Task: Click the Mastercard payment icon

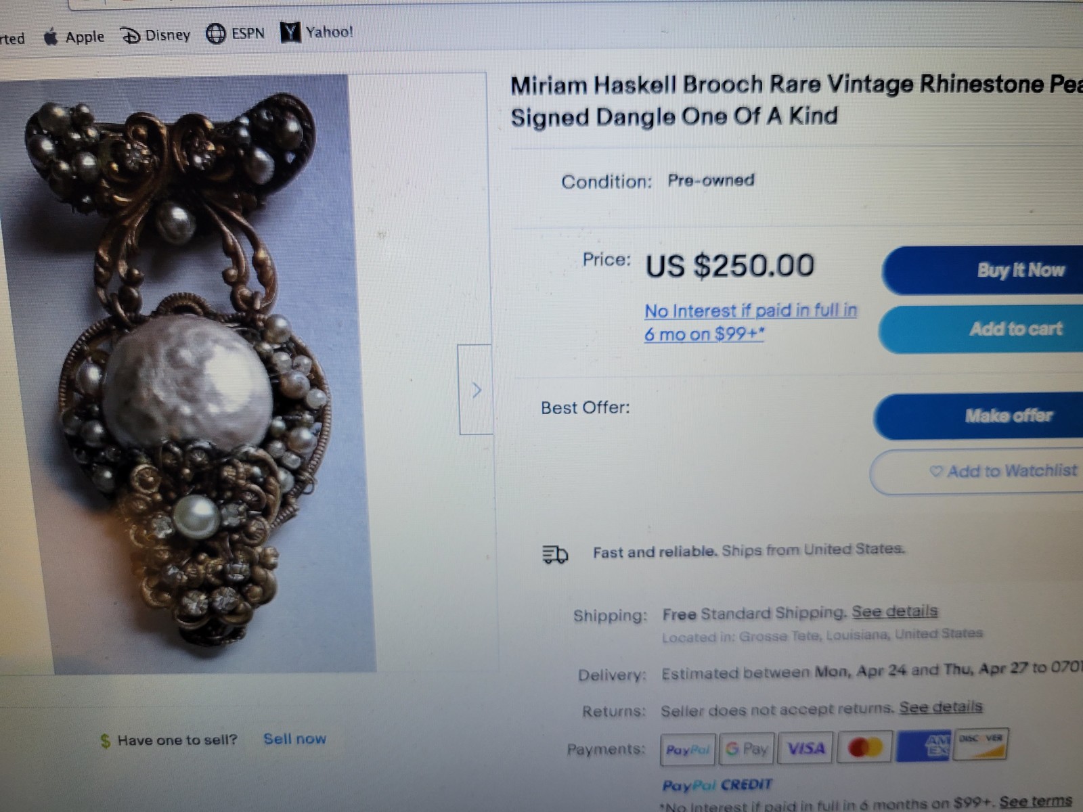Action: [864, 747]
